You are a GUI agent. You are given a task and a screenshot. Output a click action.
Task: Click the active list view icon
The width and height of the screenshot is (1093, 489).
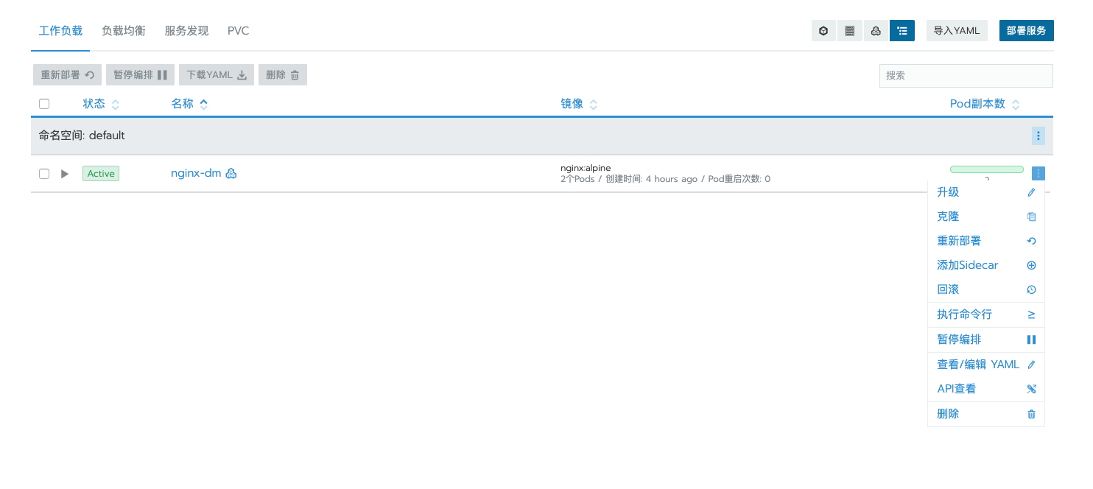pyautogui.click(x=902, y=30)
